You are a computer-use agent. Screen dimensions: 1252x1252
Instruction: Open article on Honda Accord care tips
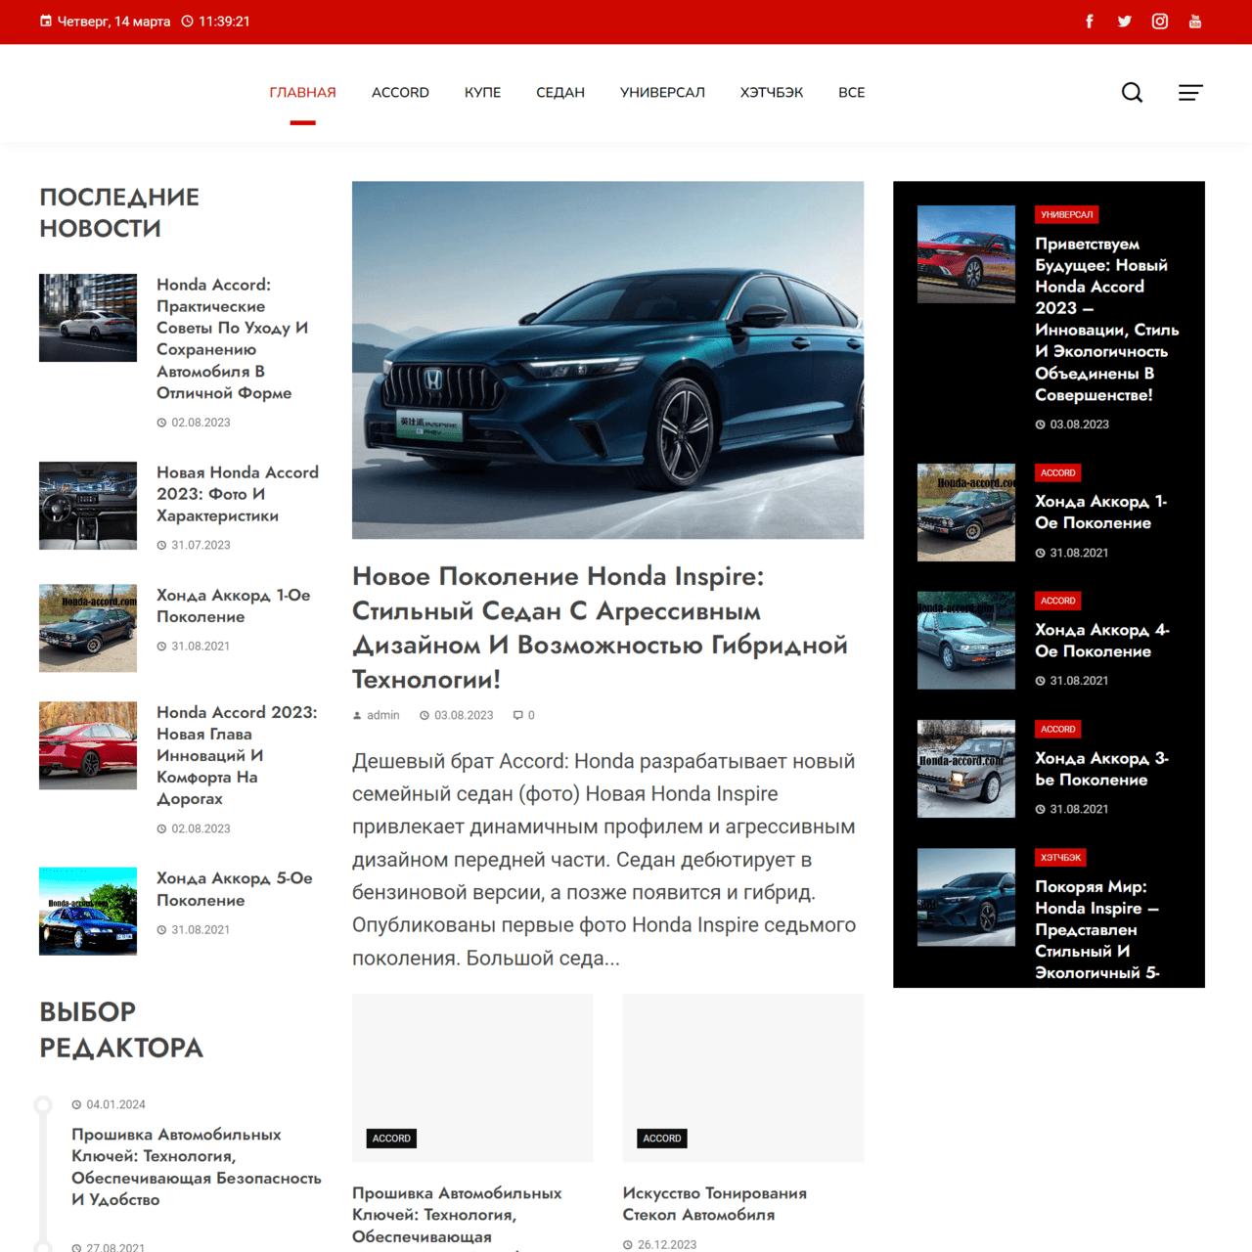(x=233, y=338)
